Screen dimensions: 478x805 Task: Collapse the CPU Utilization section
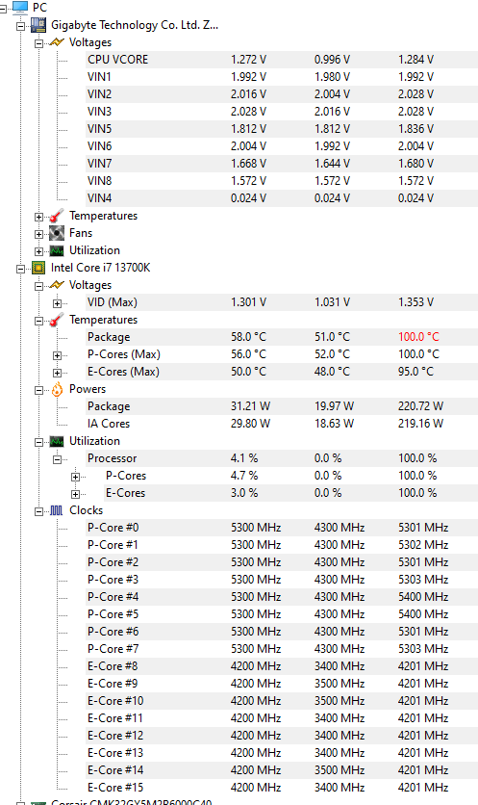[39, 442]
